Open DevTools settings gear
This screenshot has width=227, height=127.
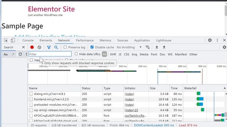point(210,40)
